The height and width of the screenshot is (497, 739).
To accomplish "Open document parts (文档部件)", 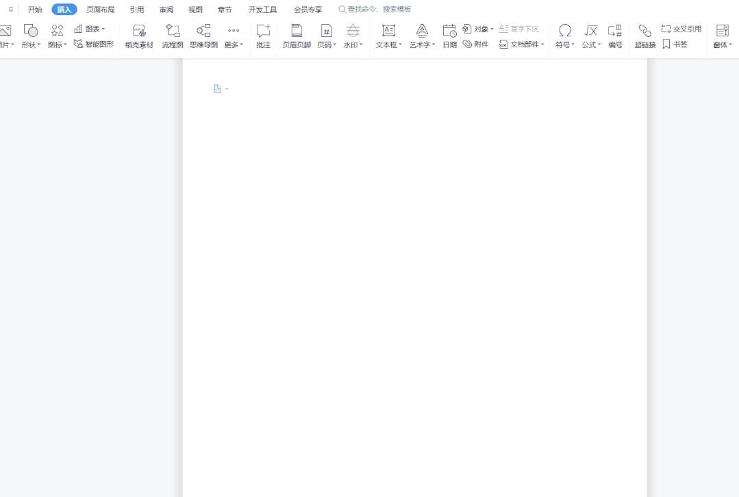I will pos(521,45).
